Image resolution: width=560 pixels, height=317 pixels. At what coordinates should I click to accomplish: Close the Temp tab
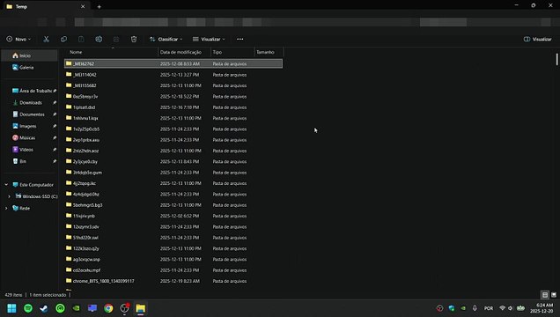83,6
